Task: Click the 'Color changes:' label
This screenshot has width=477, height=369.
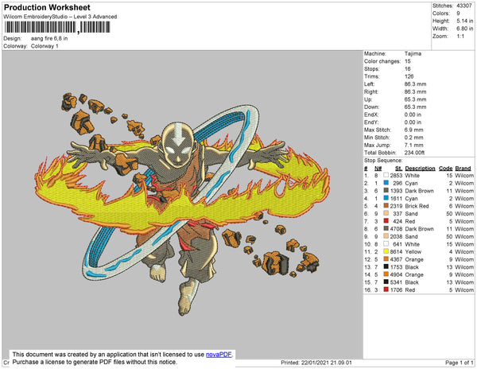Action: point(382,61)
